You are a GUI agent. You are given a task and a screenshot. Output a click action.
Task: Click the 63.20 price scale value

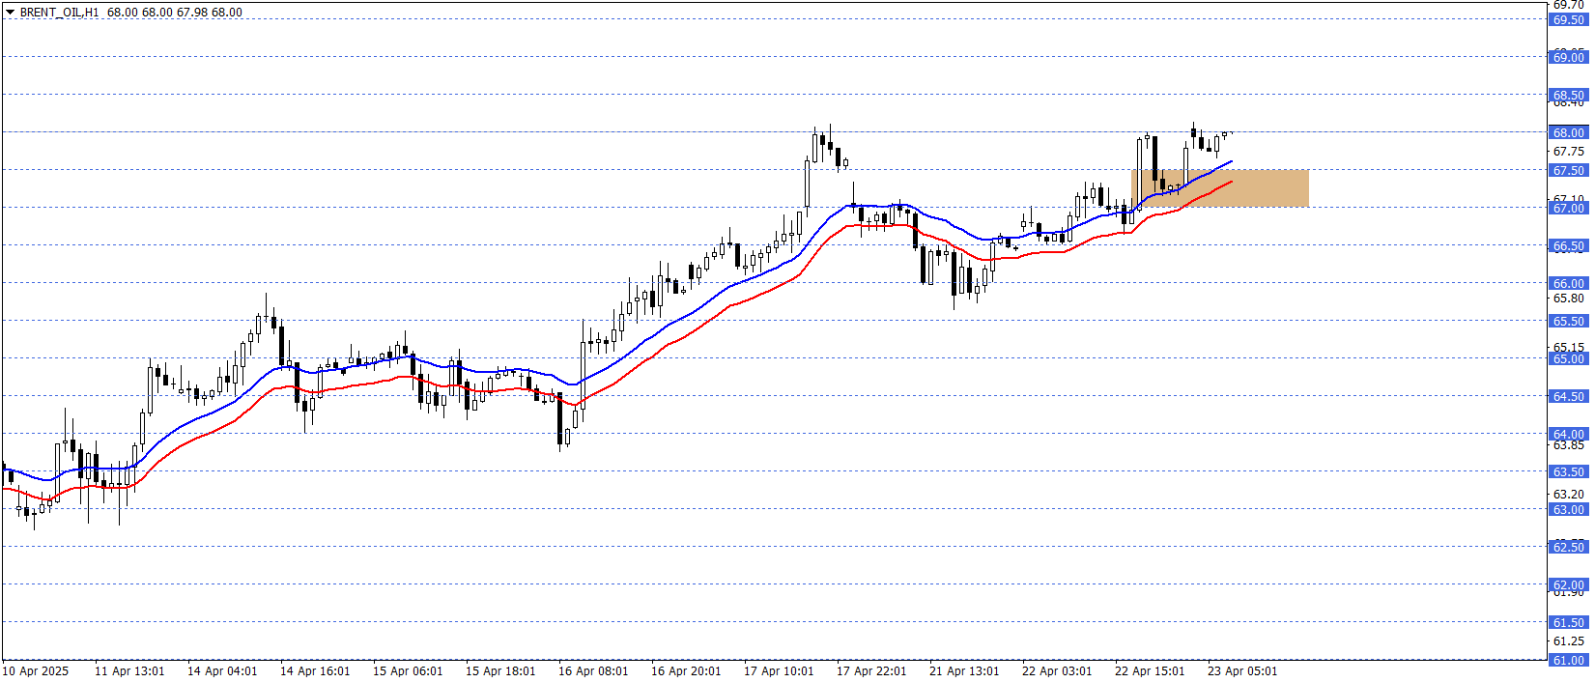click(1569, 495)
